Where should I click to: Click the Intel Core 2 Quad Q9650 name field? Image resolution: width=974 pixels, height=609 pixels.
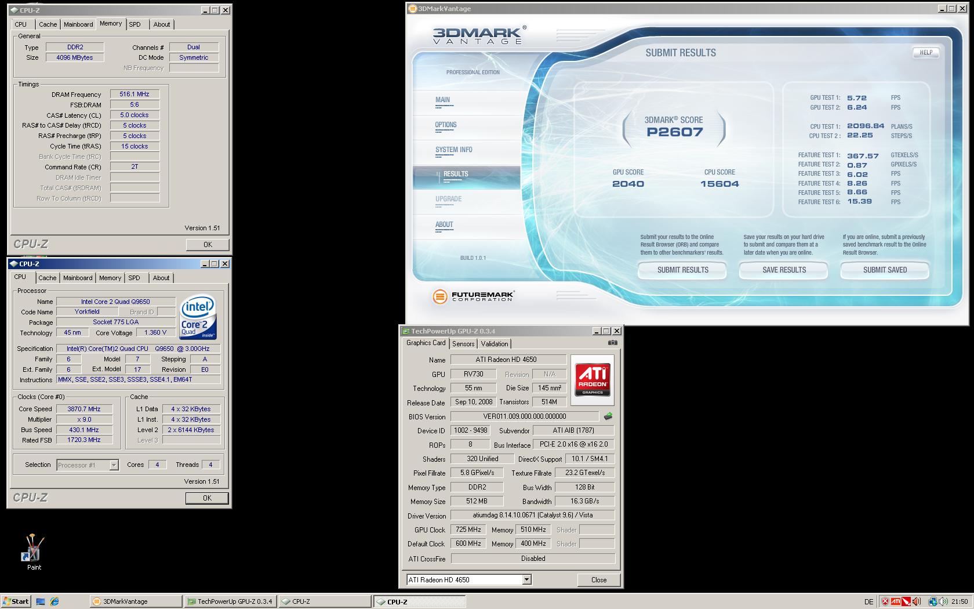[x=115, y=302]
